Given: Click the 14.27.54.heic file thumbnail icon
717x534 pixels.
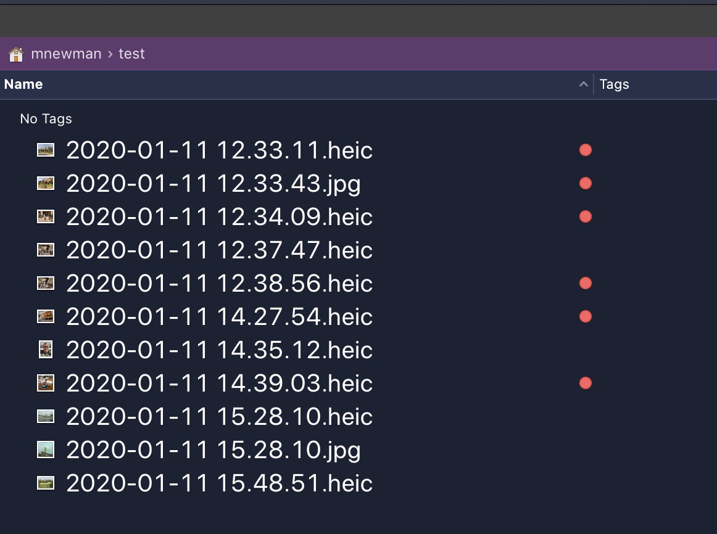Looking at the screenshot, I should point(46,316).
